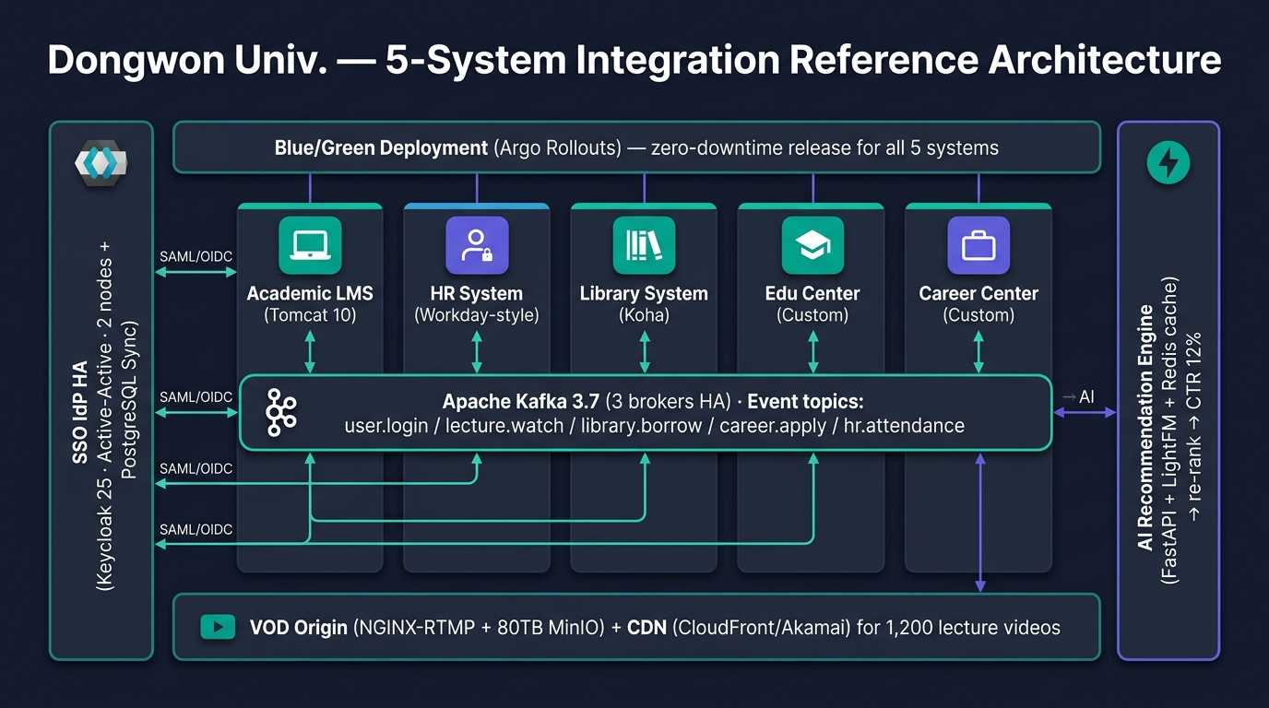Viewport: 1269px width, 708px height.
Task: Select the Academic LMS laptop icon
Action: click(310, 245)
